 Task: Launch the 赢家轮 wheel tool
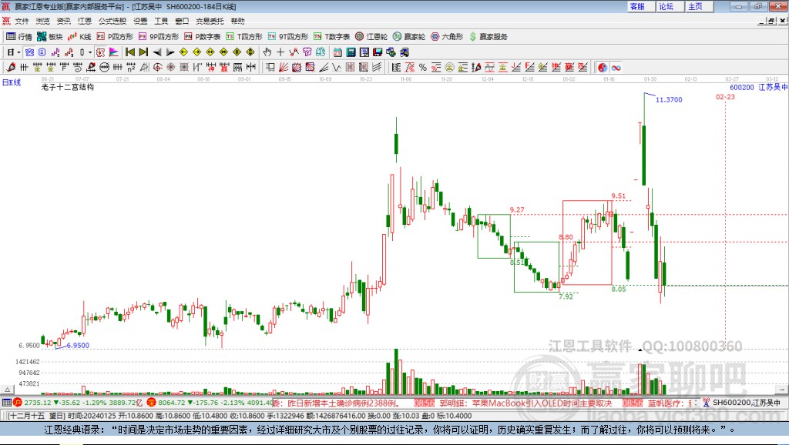pyautogui.click(x=409, y=37)
